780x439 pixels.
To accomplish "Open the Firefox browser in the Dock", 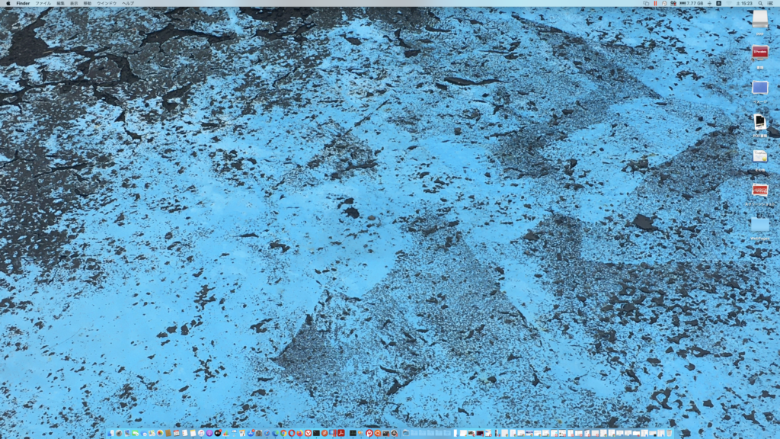I will pos(299,433).
